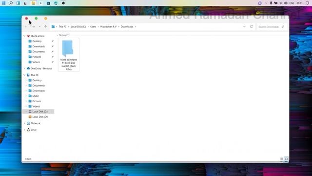Open Desktop under Quick access
312x176 pixels.
pos(37,41)
